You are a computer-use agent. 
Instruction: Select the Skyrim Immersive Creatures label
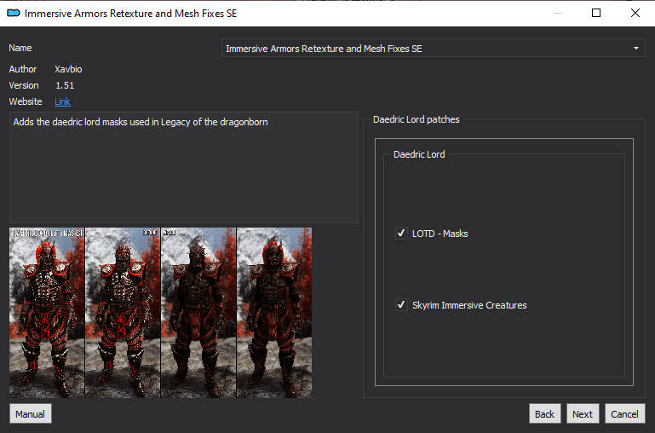click(469, 305)
